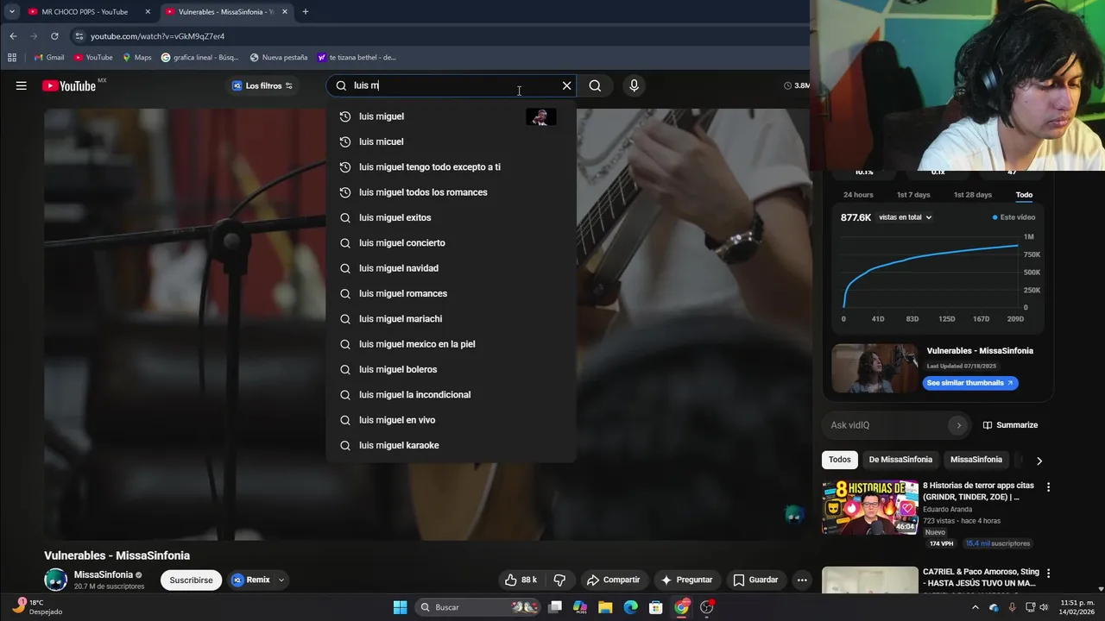Click the Summarize button
The image size is (1105, 621).
pyautogui.click(x=1010, y=425)
